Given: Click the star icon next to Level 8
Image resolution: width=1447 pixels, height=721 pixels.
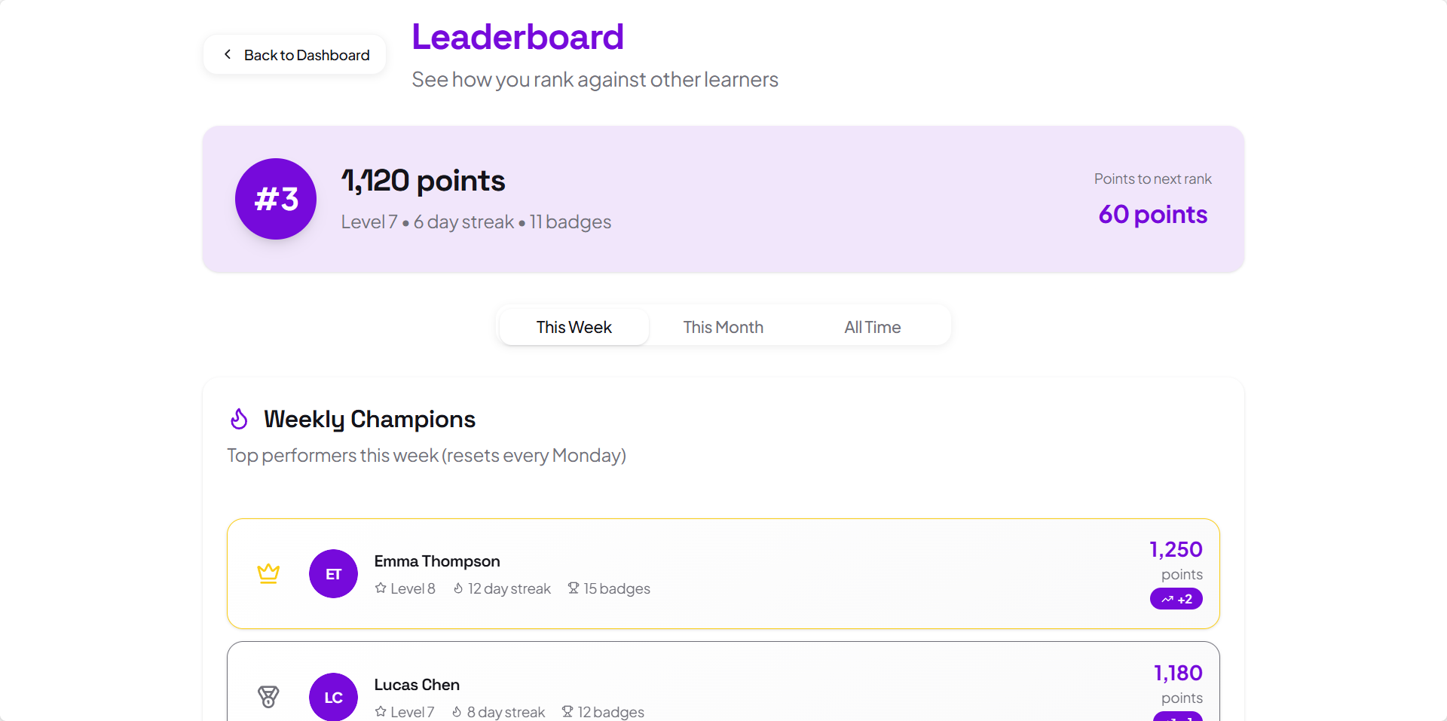Looking at the screenshot, I should [x=381, y=588].
